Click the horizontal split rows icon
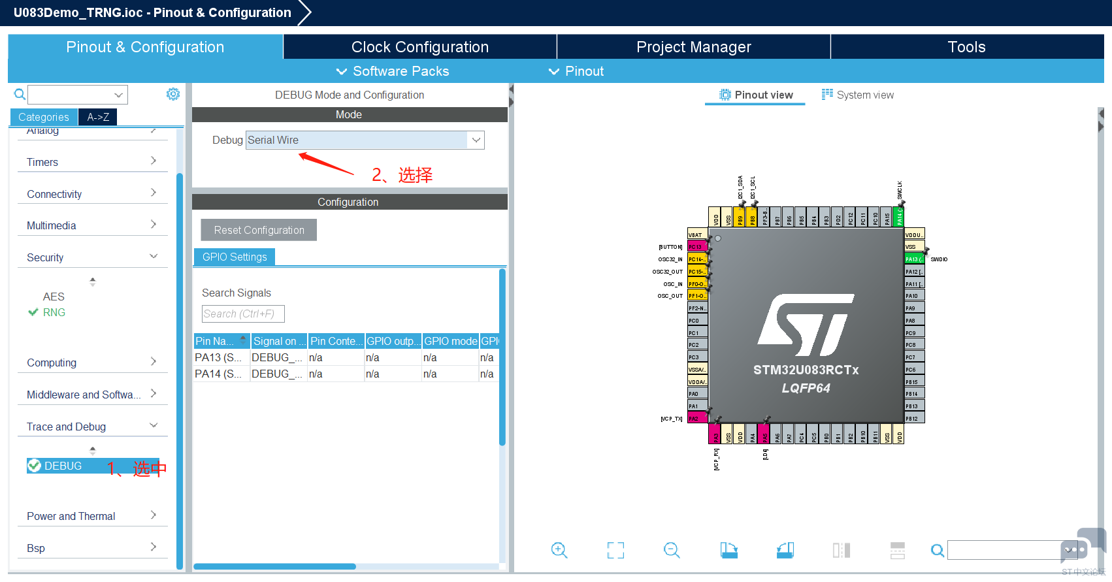Viewport: 1112px width, 582px height. (898, 550)
